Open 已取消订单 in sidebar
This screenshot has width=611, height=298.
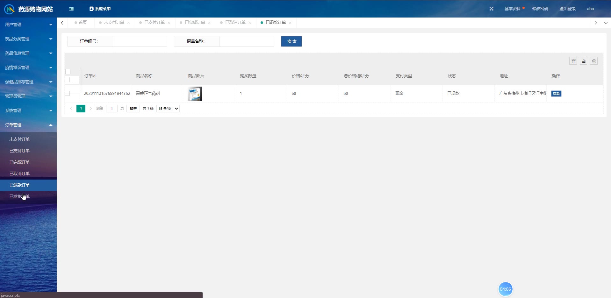click(x=28, y=174)
